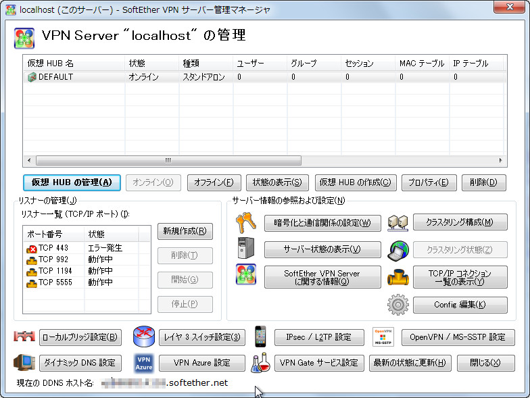This screenshot has height=398, width=530.
Task: Click the globe laptop clustering status icon
Action: (x=398, y=251)
